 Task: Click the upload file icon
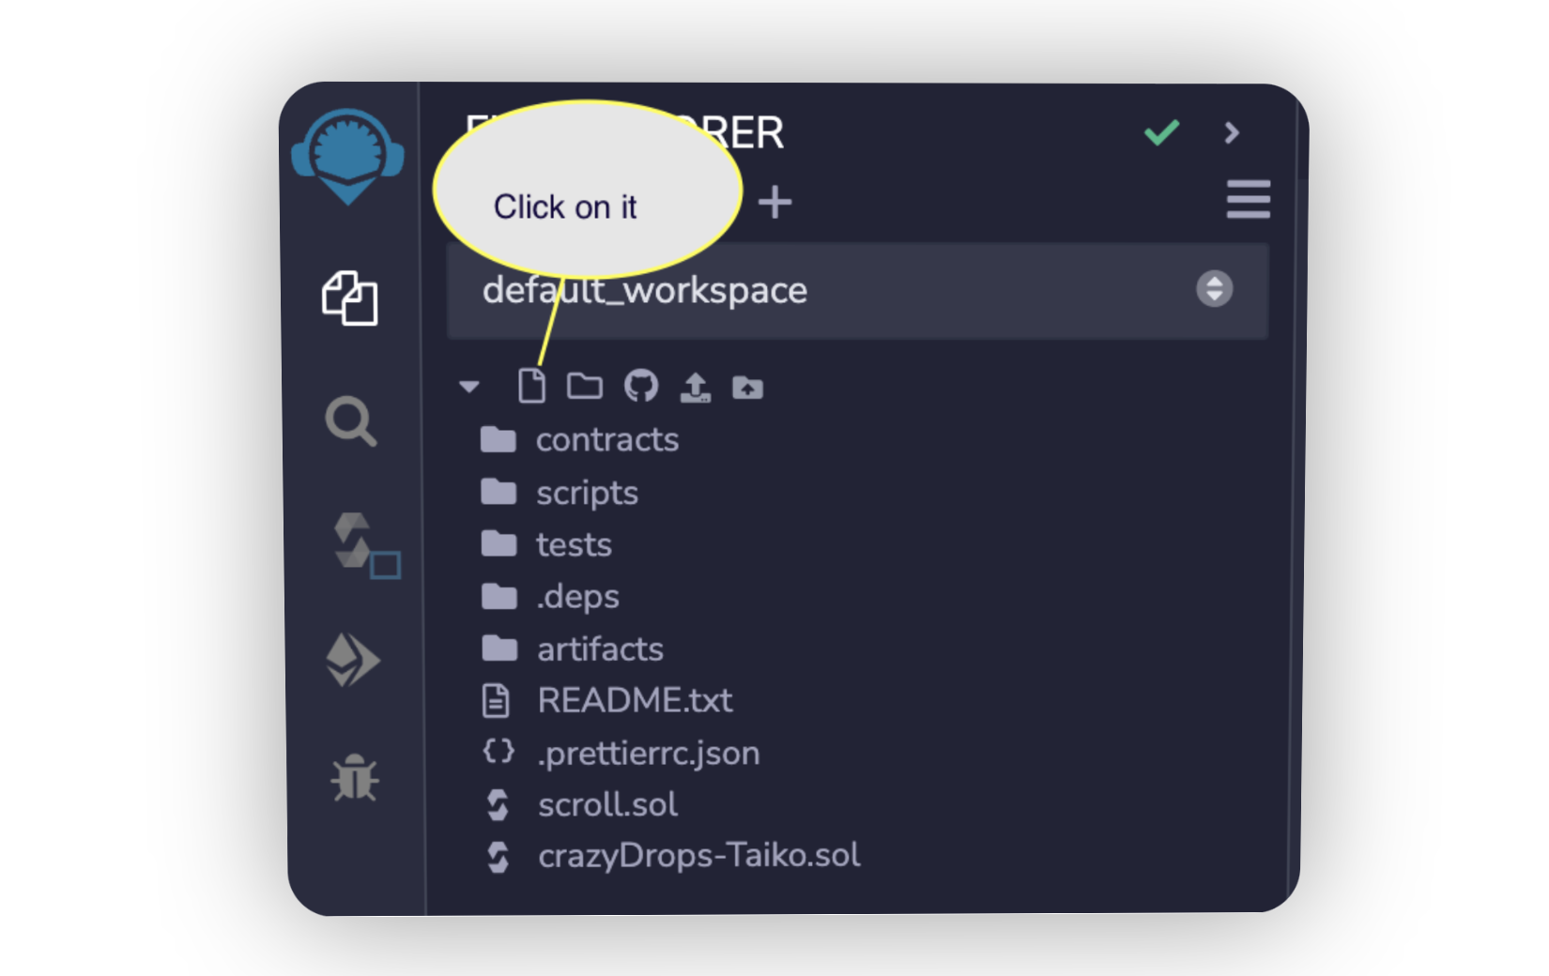695,387
